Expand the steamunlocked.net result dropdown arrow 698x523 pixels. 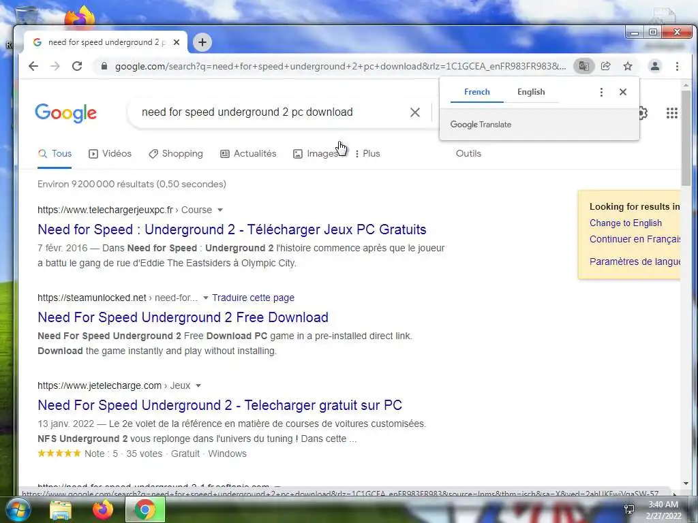(x=206, y=298)
